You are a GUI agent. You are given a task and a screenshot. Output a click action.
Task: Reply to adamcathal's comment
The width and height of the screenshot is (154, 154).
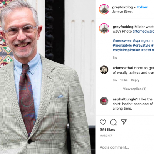point(135,80)
